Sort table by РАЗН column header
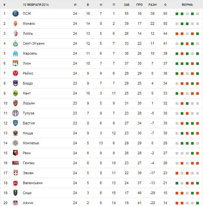 pos(152,5)
